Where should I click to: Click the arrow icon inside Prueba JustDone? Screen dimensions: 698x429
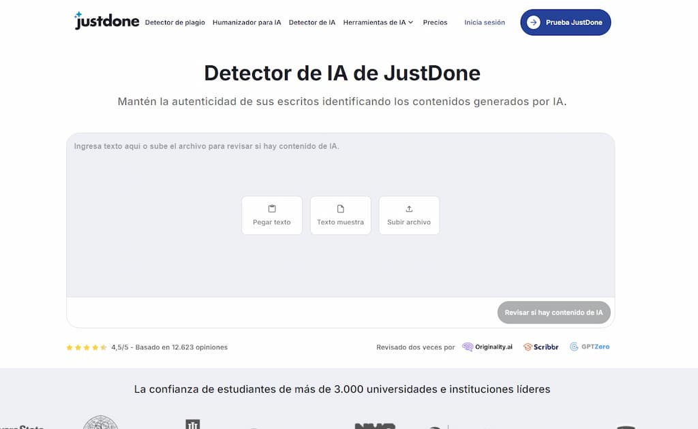pos(532,22)
